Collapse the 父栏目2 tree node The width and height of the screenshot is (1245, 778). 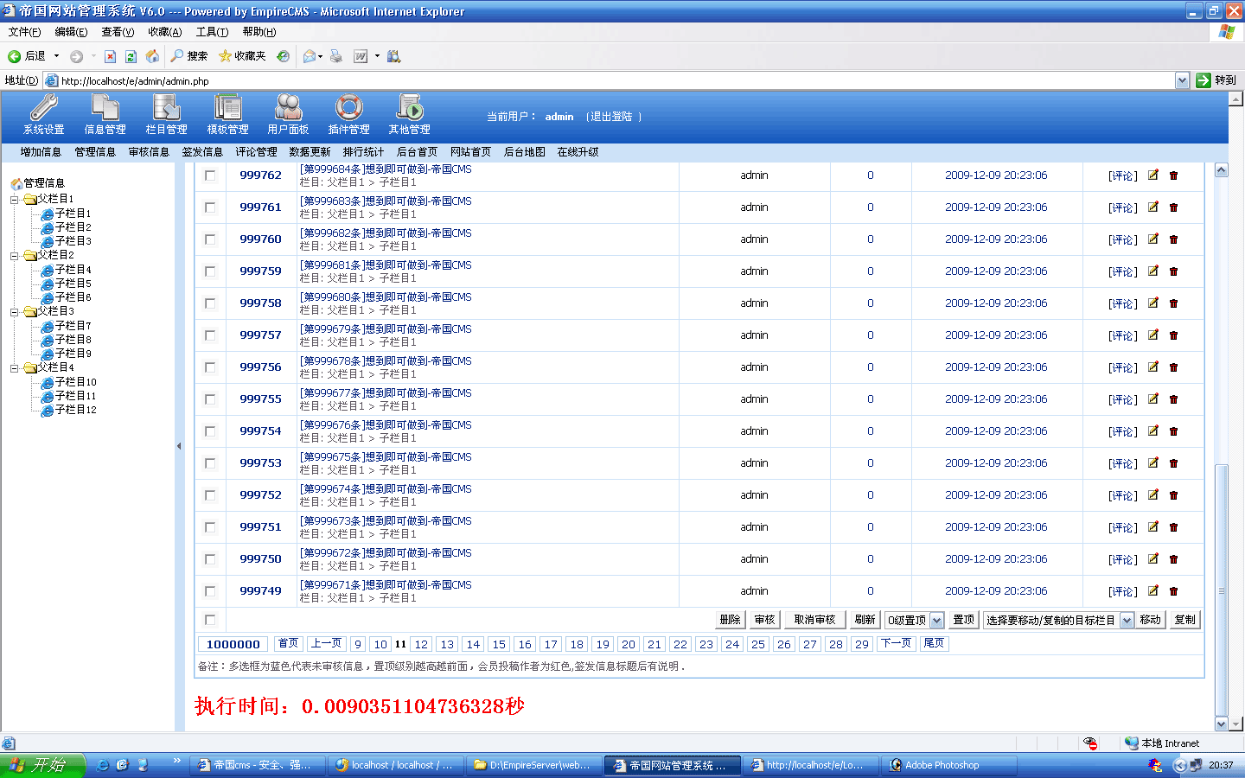(x=15, y=256)
